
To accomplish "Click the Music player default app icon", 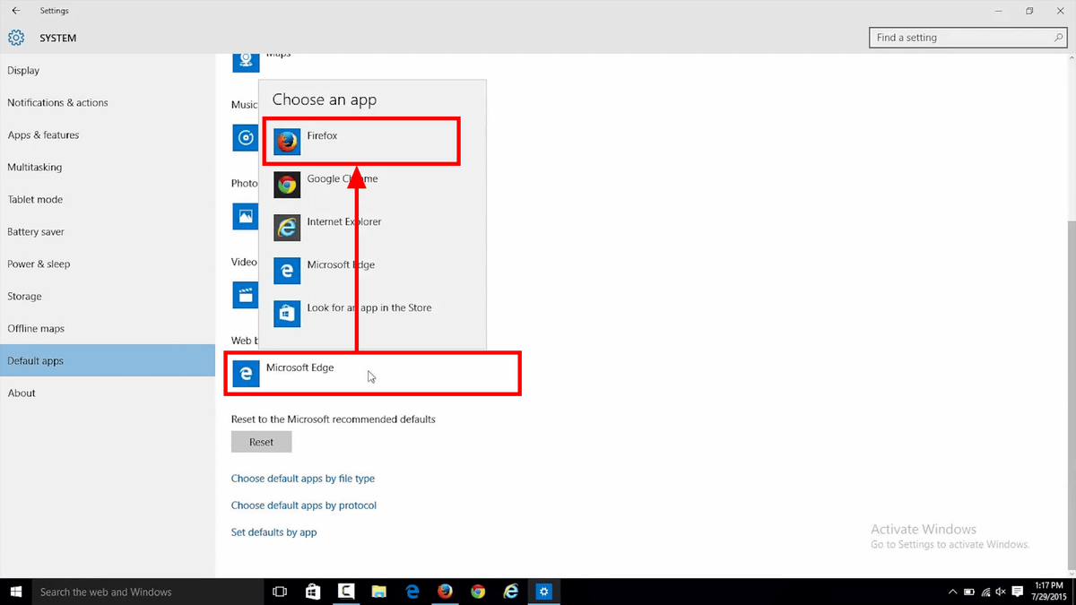I will (x=245, y=138).
